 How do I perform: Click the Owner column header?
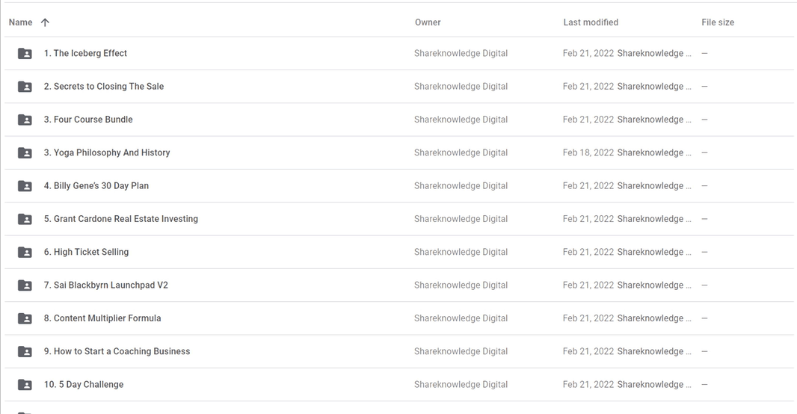click(428, 22)
